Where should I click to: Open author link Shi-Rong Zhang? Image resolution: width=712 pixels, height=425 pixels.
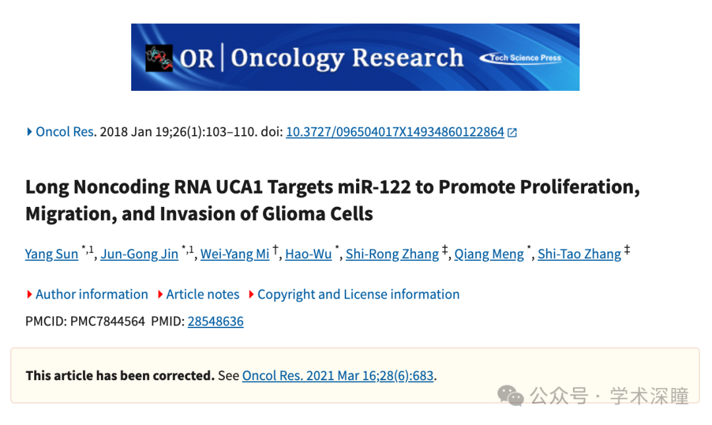click(392, 254)
